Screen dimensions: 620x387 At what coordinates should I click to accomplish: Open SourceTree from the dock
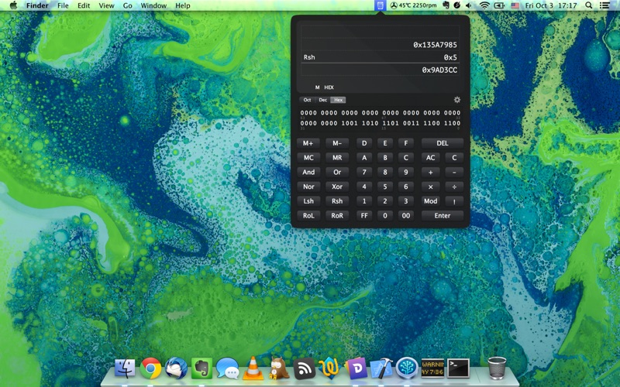[407, 368]
